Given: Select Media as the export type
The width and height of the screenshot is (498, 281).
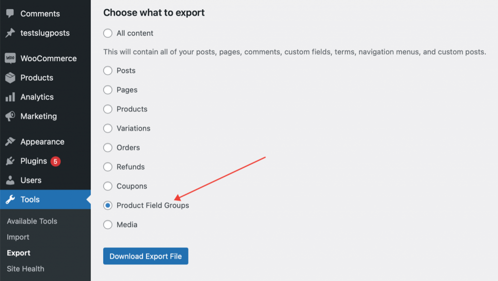Looking at the screenshot, I should (x=107, y=225).
